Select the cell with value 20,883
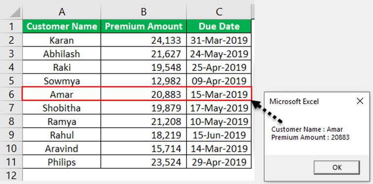Screen dimensions: 373x184 pos(144,94)
